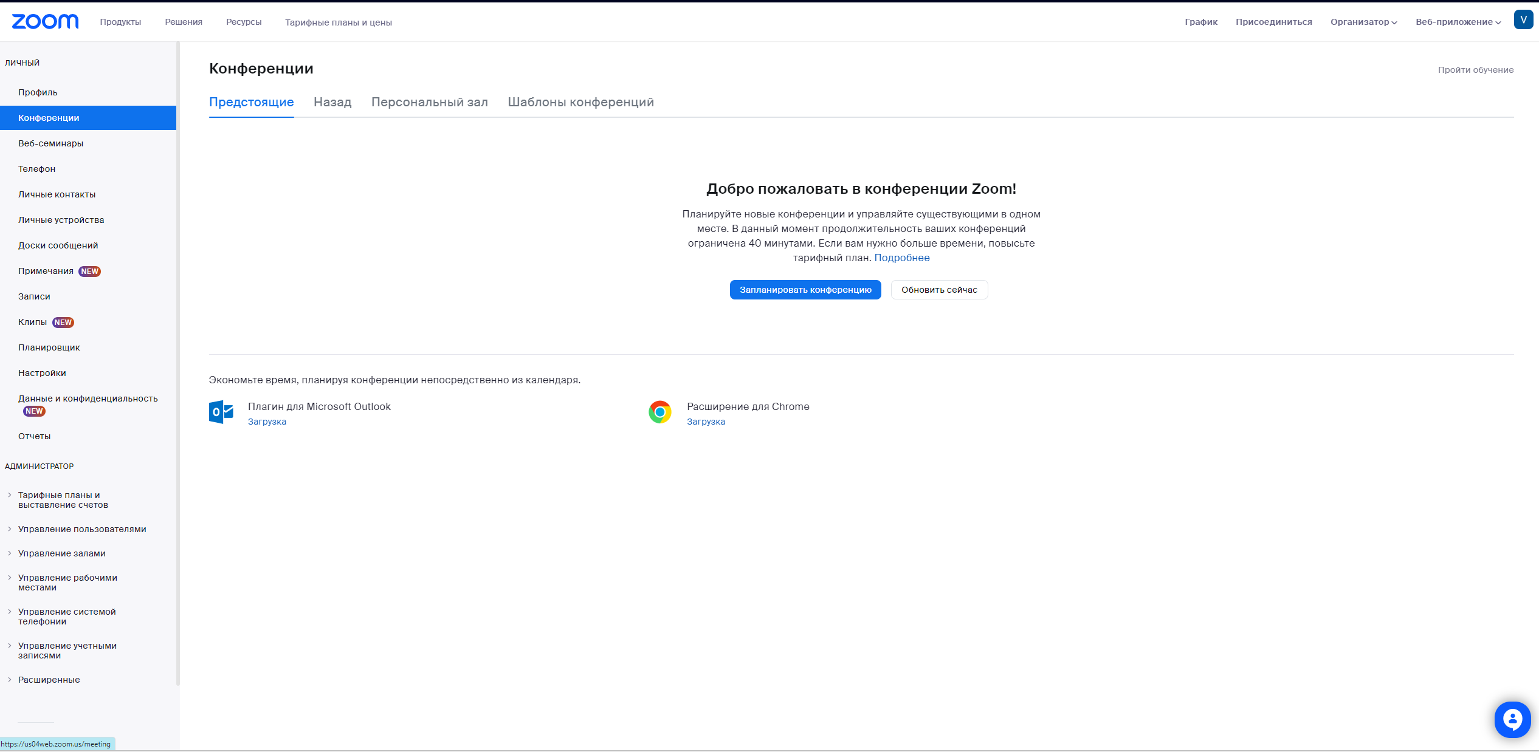Open the user avatar V menu
Image resolution: width=1539 pixels, height=752 pixels.
click(1523, 19)
